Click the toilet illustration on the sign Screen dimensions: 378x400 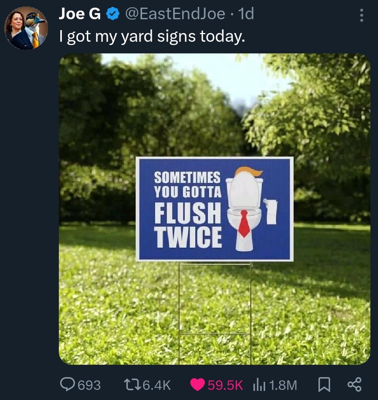245,211
